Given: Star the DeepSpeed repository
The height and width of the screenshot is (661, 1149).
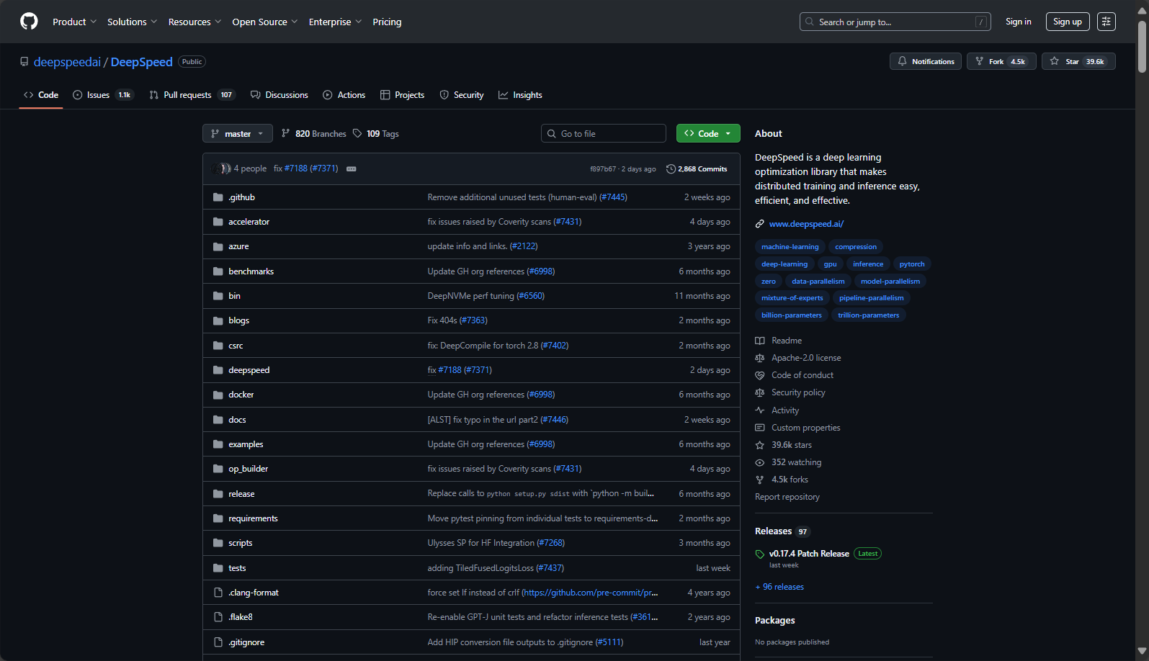Looking at the screenshot, I should pyautogui.click(x=1078, y=61).
